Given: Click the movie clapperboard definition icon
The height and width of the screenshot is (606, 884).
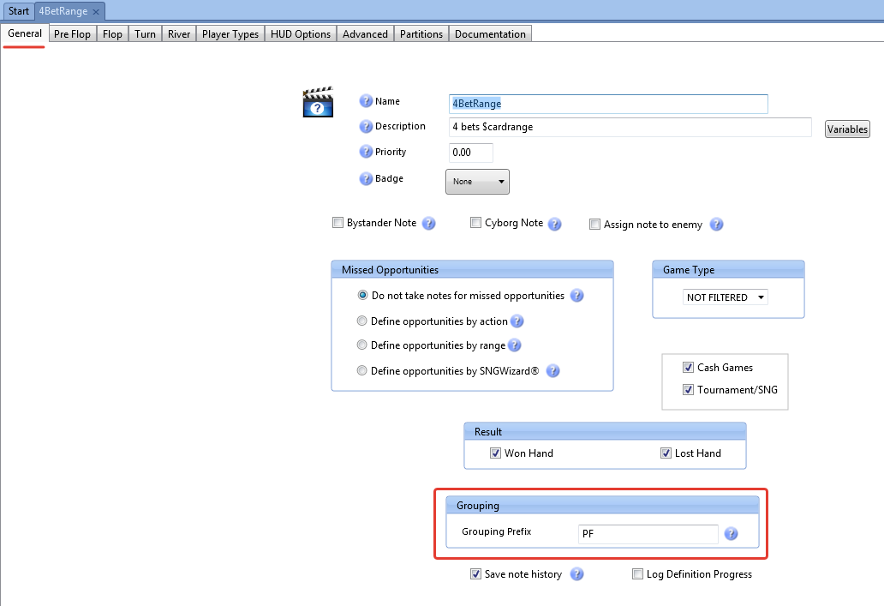Looking at the screenshot, I should point(318,101).
